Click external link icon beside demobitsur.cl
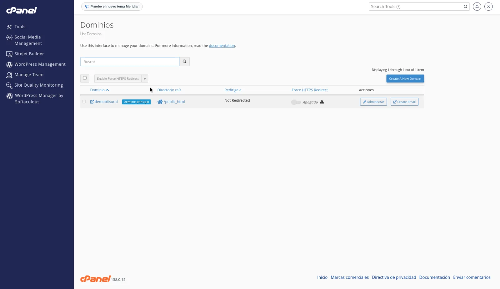This screenshot has width=500, height=289. coord(92,102)
